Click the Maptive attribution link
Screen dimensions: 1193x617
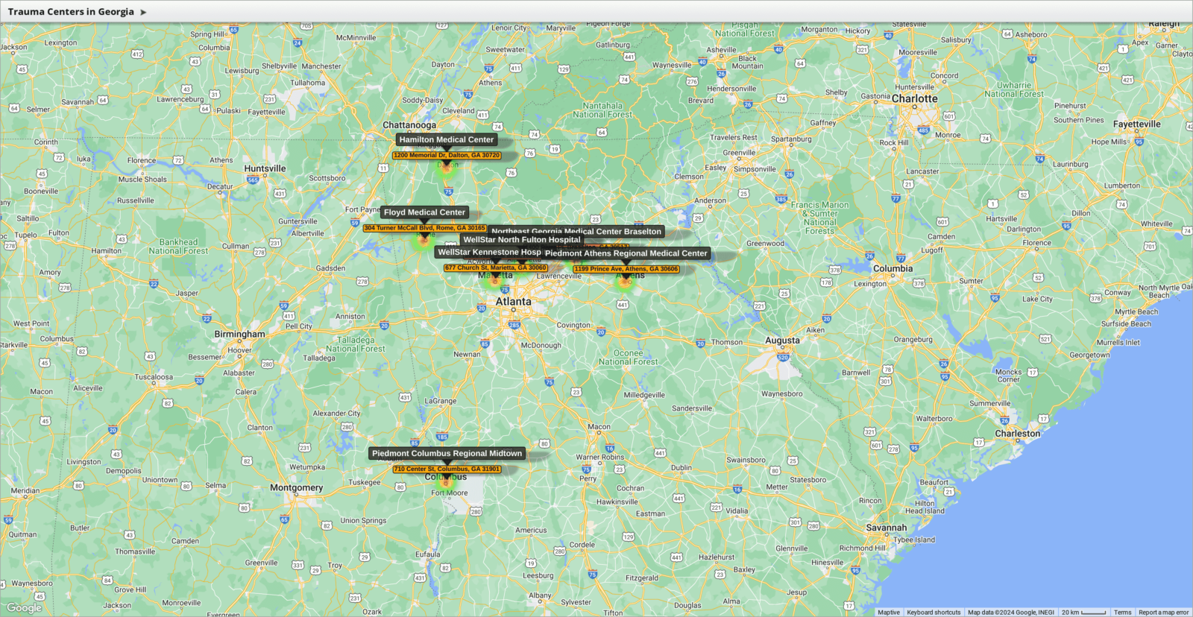click(x=888, y=613)
